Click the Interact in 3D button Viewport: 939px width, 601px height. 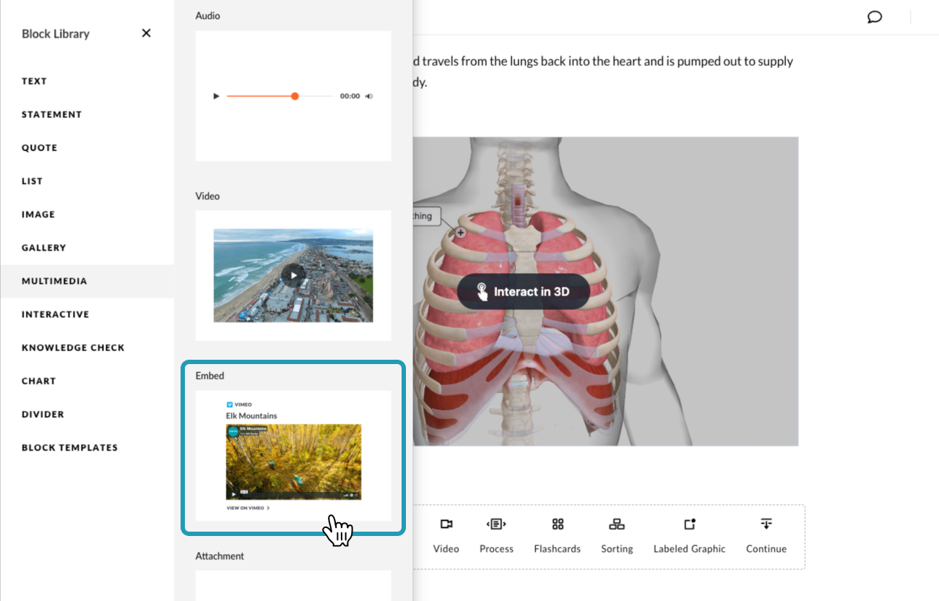523,291
